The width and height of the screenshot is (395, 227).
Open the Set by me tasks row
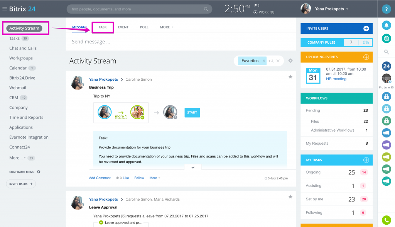336,199
